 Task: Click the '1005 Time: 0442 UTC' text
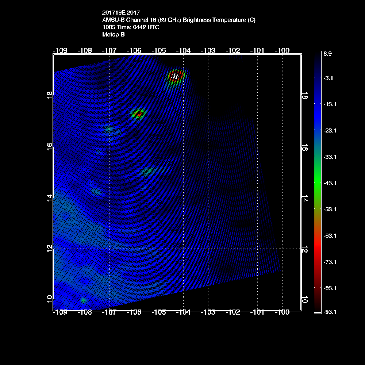coord(131,27)
